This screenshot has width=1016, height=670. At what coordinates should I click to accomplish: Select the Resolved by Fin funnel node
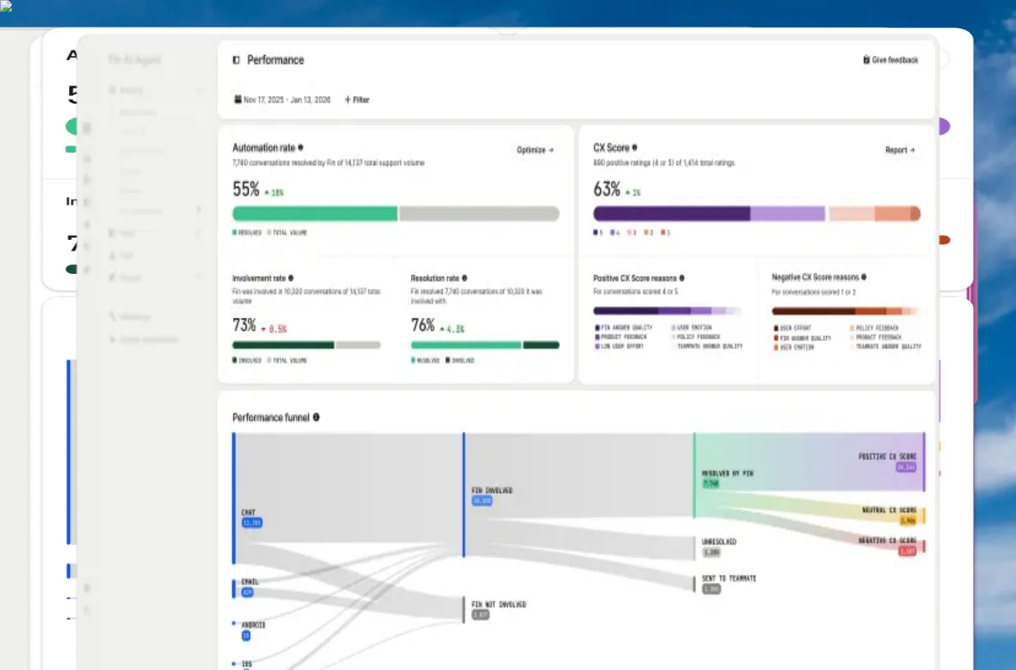click(727, 478)
